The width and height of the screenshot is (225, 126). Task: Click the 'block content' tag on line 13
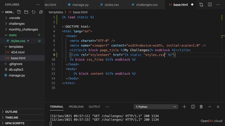91,73
